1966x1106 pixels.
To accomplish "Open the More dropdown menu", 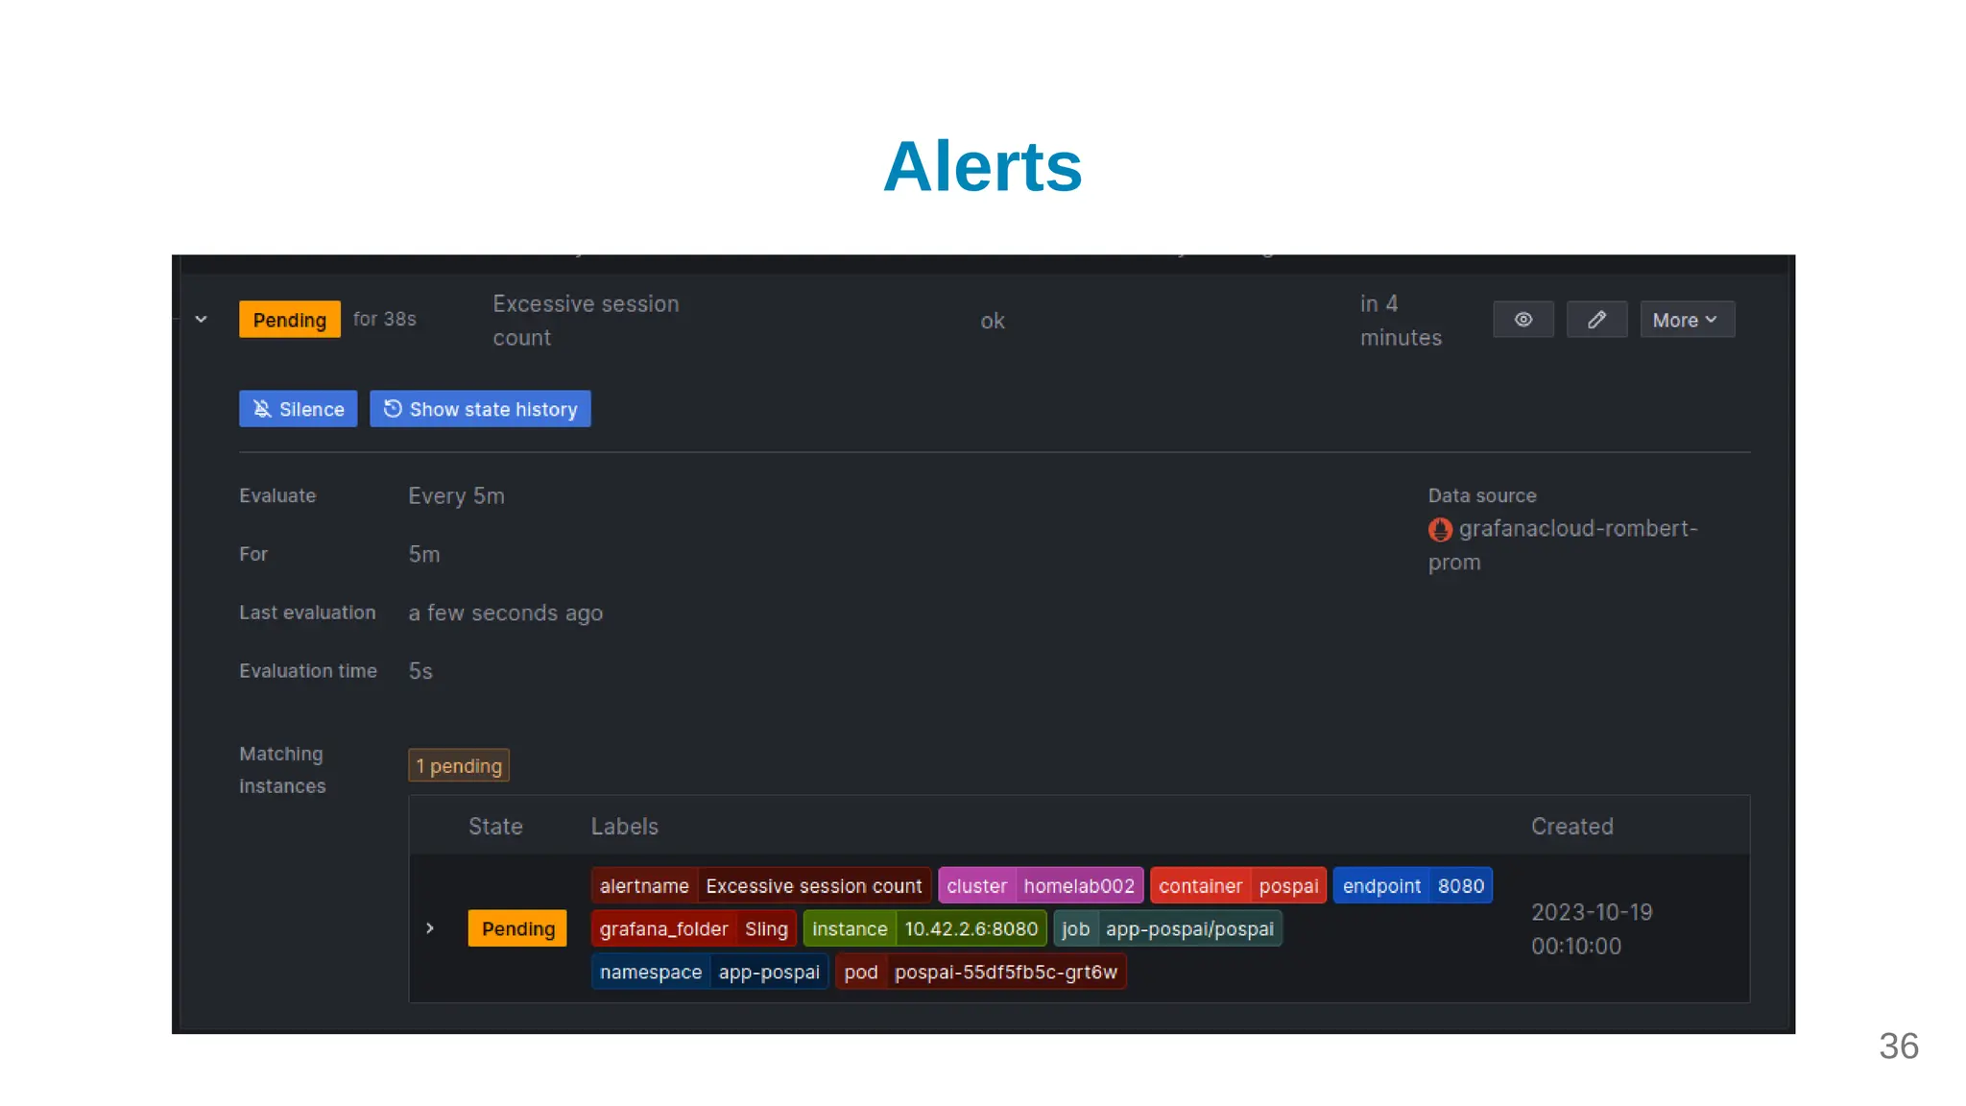I will tap(1687, 320).
